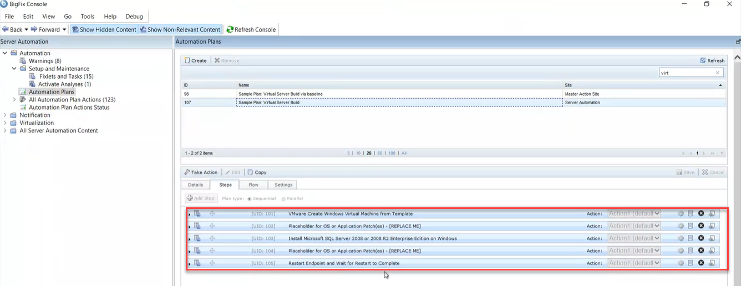Viewport: 741px width, 286px height.
Task: Click the Automation Plan Actions Status chart icon
Action: 23,108
